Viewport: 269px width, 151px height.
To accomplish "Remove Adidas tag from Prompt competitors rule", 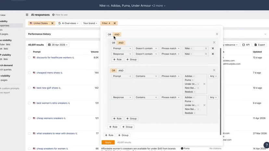I will pos(194,76).
